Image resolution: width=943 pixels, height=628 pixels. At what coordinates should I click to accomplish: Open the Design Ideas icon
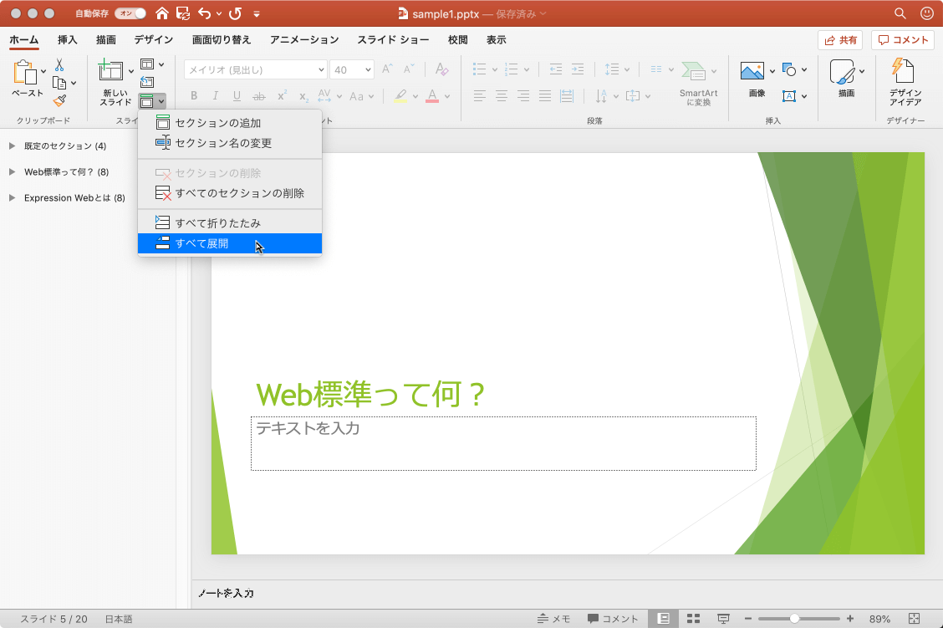903,70
